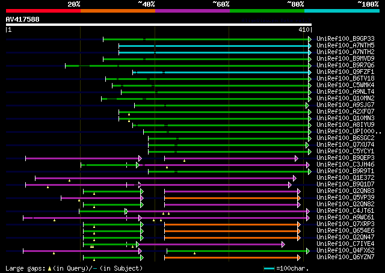The height and width of the screenshot is (273, 385).
Task: Select the UniRef100_B9QEP3 label
Action: [345, 158]
